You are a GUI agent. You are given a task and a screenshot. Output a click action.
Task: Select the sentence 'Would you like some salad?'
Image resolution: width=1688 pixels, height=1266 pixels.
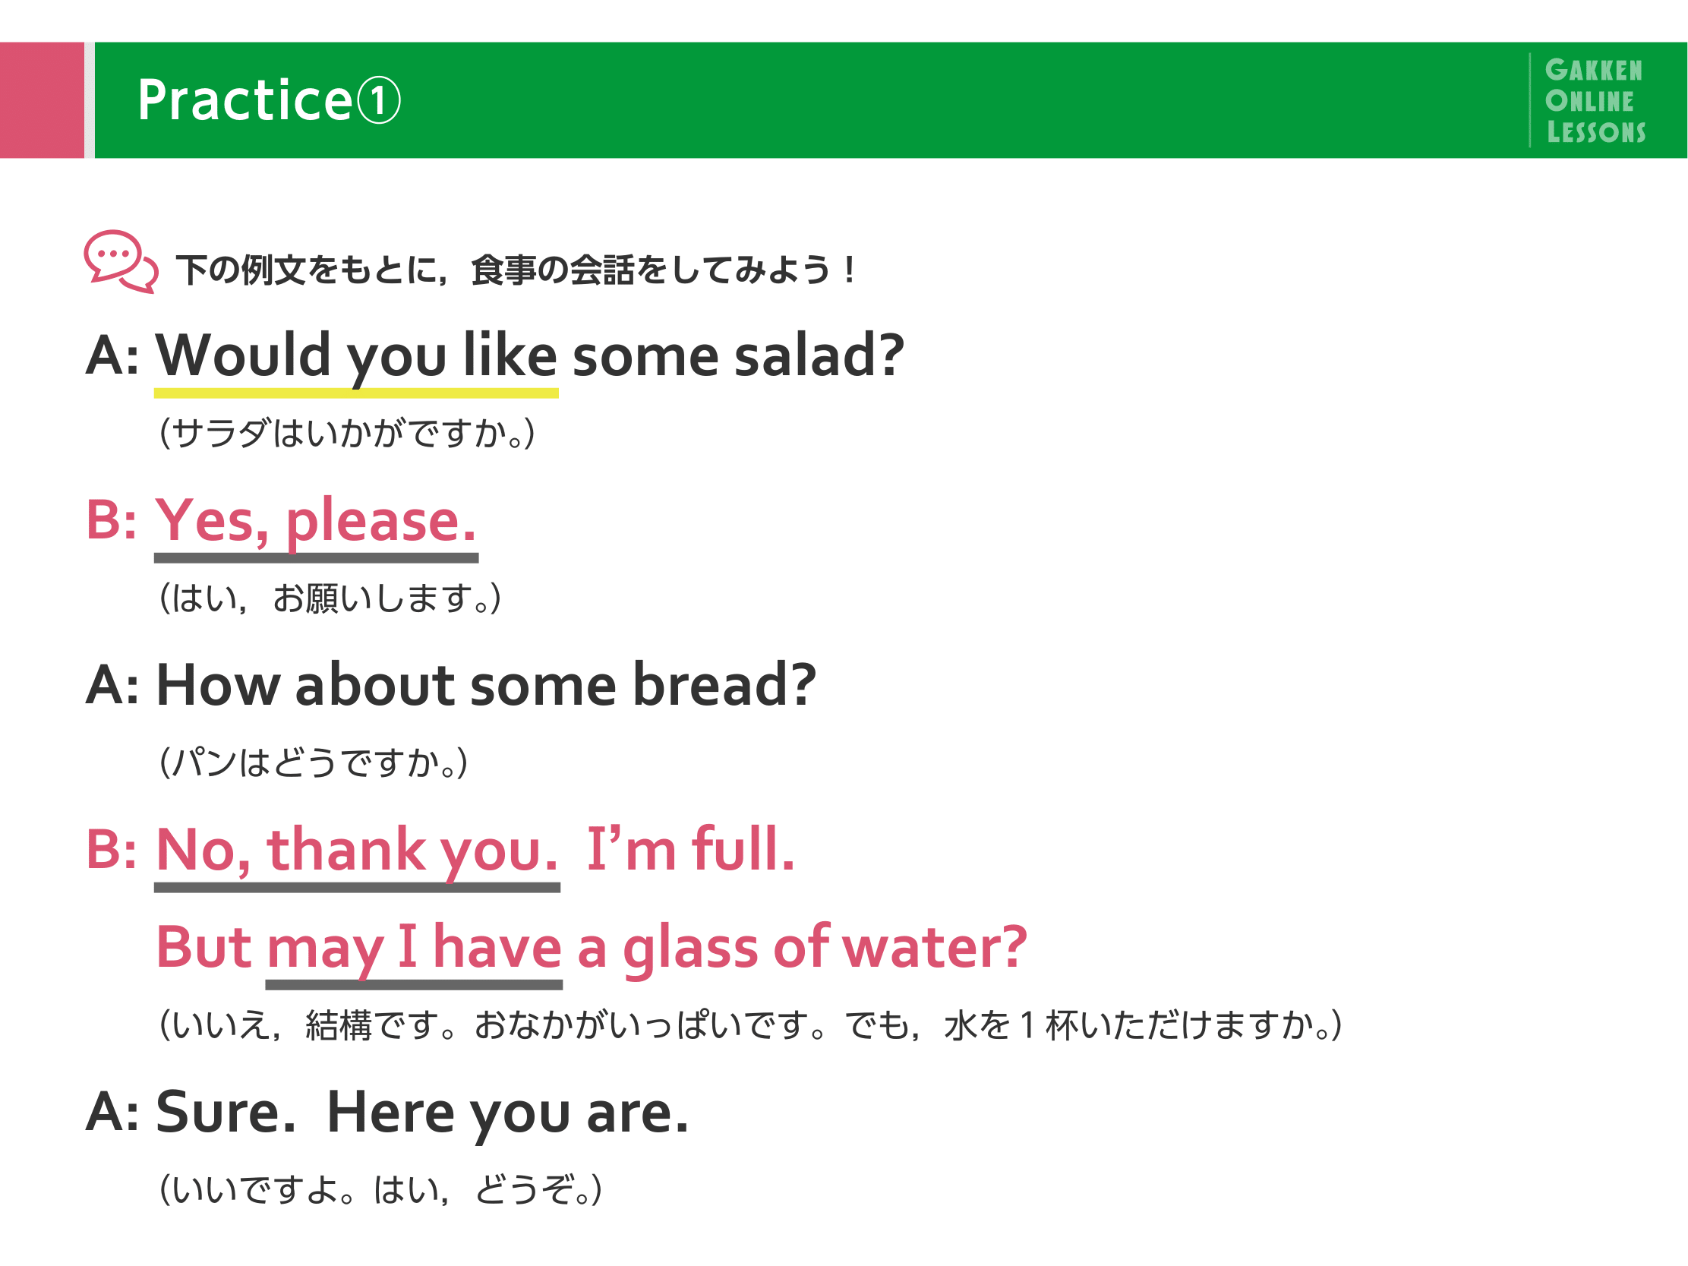(x=529, y=355)
